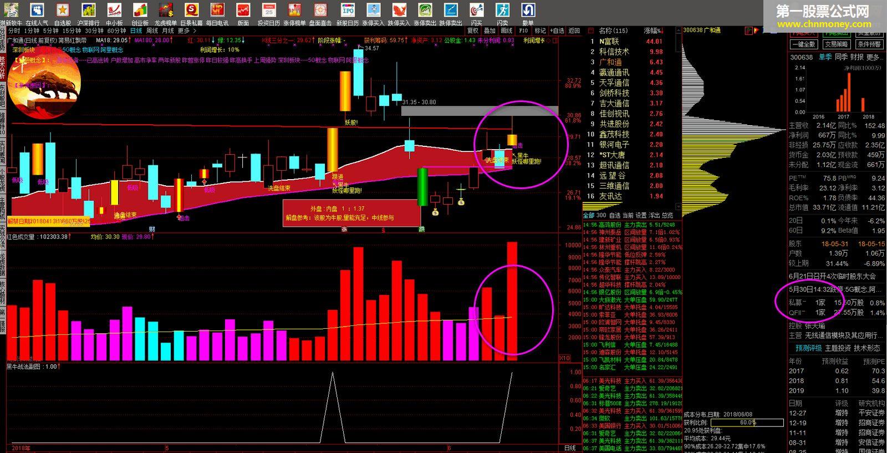
Task: Select 科信技术 in the stock list
Action: coord(614,52)
